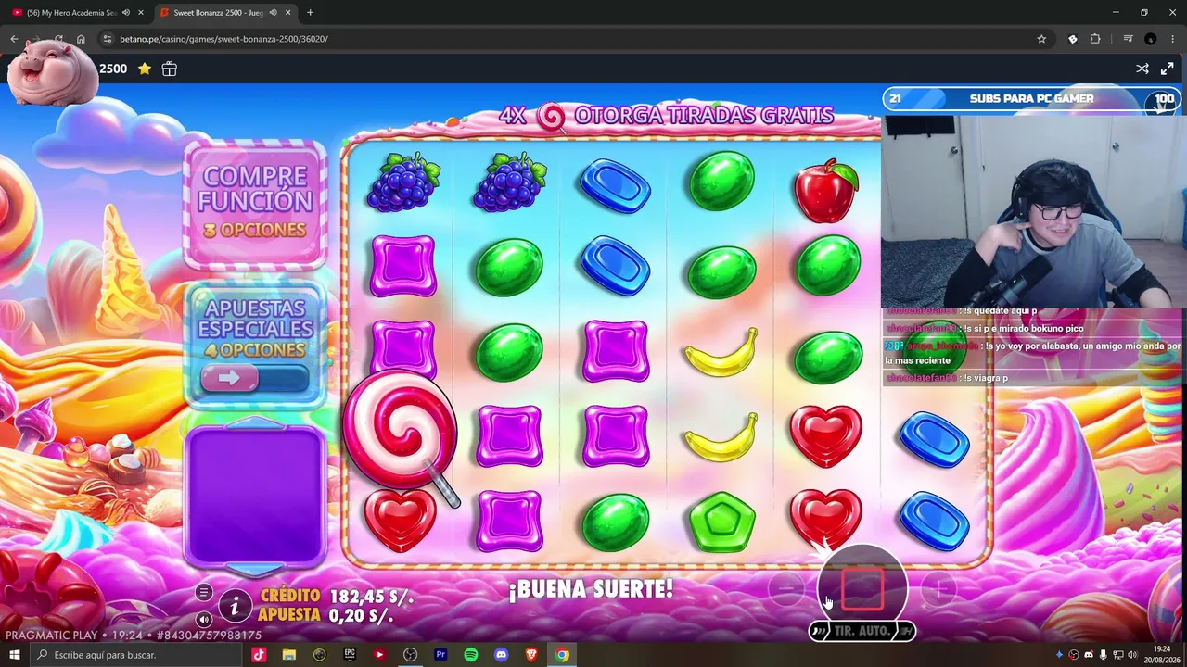
Task: Open the browser extensions puzzle icon
Action: tap(1095, 39)
